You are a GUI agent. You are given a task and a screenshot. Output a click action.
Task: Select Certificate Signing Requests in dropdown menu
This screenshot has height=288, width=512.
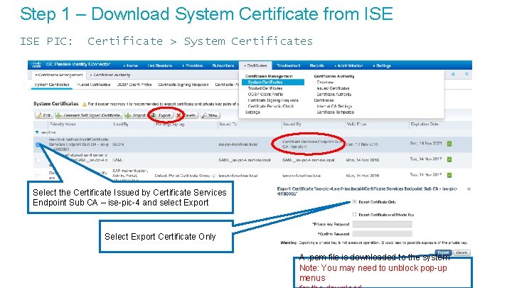273,100
